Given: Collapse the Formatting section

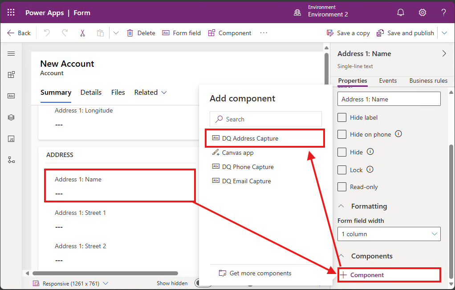Looking at the screenshot, I should click(x=341, y=206).
